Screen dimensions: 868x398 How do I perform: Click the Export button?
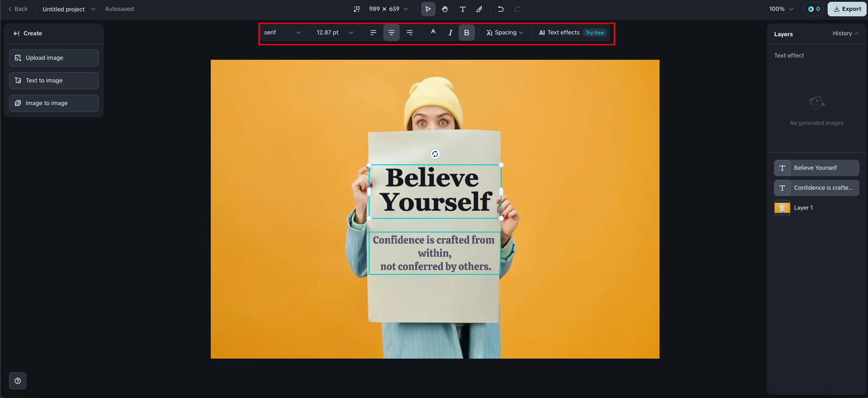point(847,9)
